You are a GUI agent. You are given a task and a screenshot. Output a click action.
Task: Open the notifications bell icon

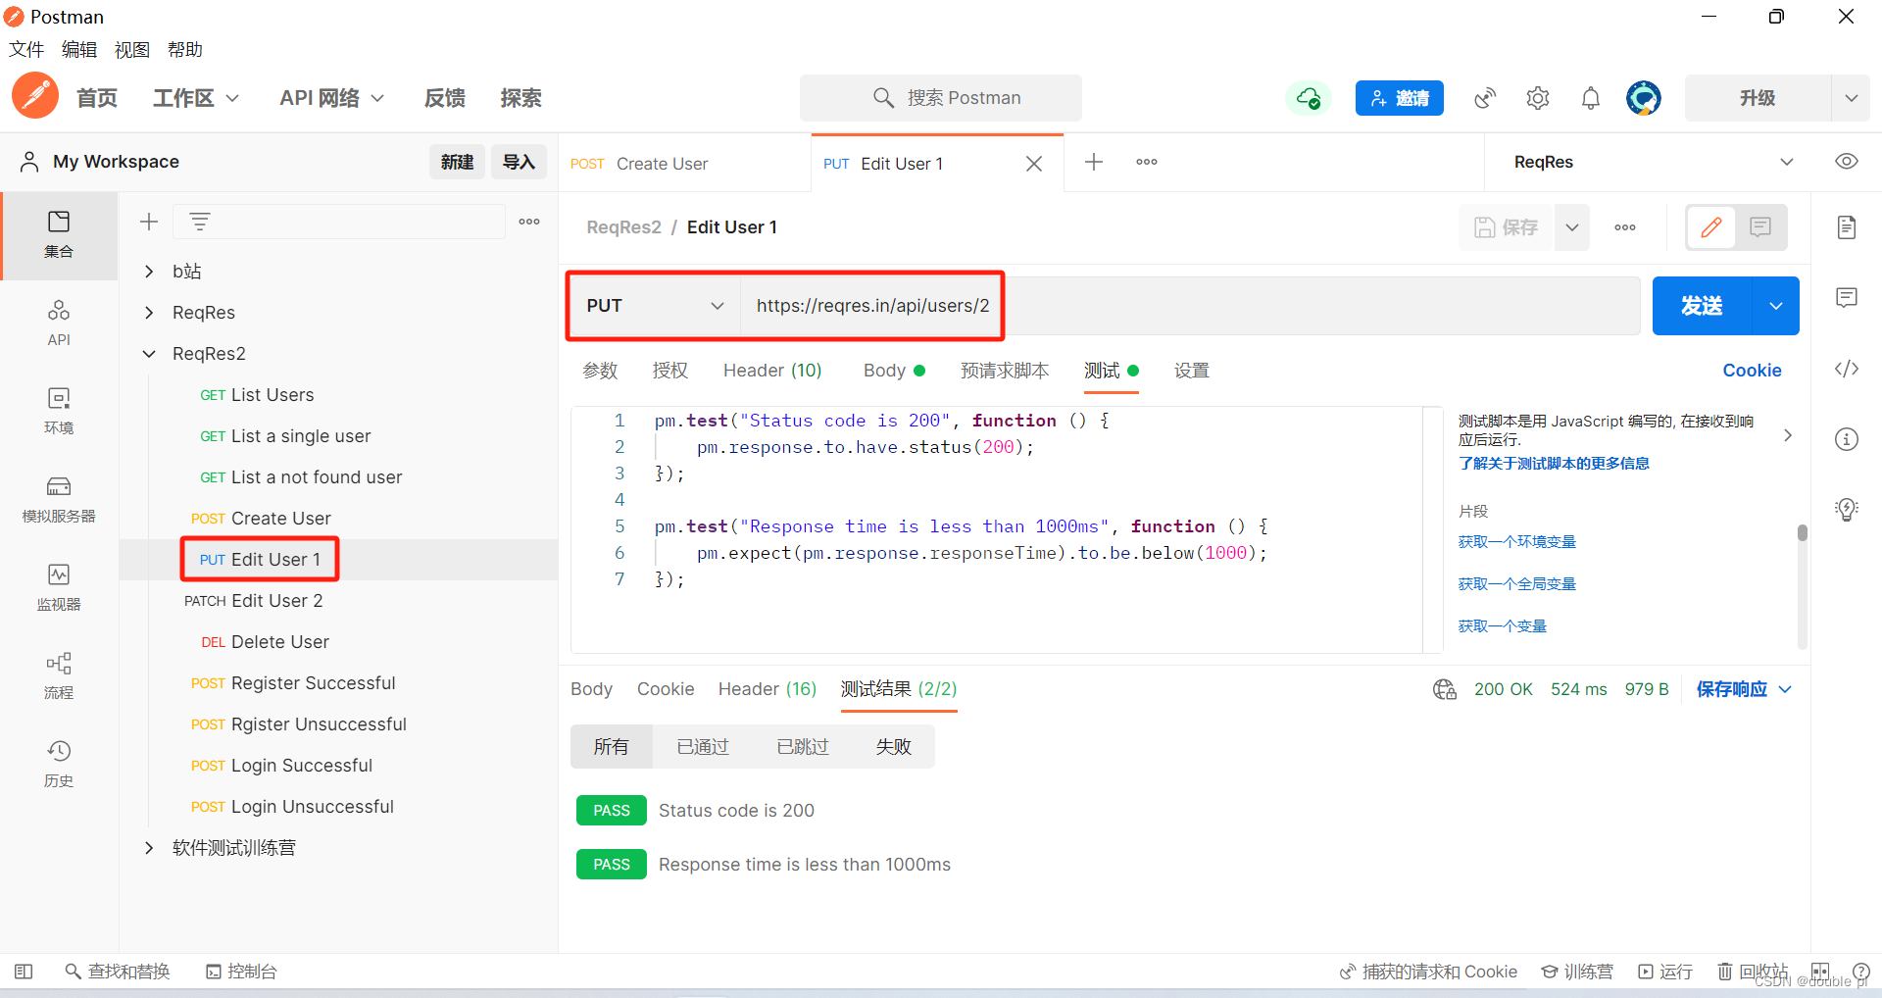[1591, 98]
